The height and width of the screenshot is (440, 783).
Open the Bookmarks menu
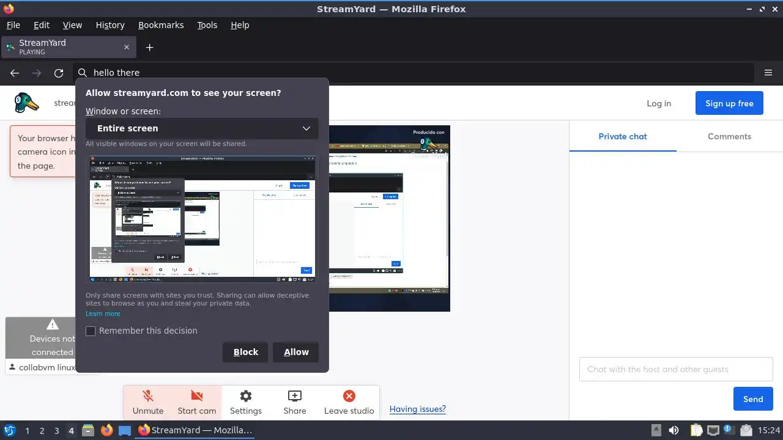coord(161,25)
